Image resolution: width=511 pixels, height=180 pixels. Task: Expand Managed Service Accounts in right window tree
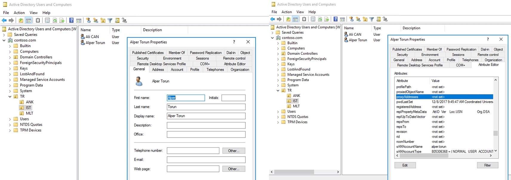pyautogui.click(x=278, y=75)
